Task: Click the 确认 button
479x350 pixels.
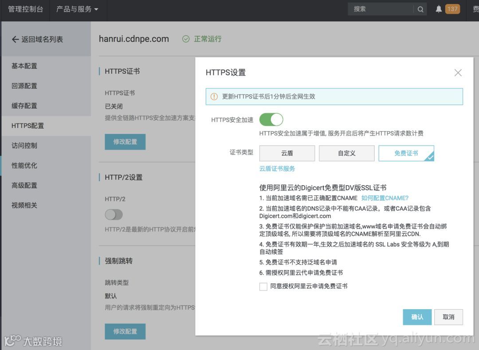Action: 417,317
